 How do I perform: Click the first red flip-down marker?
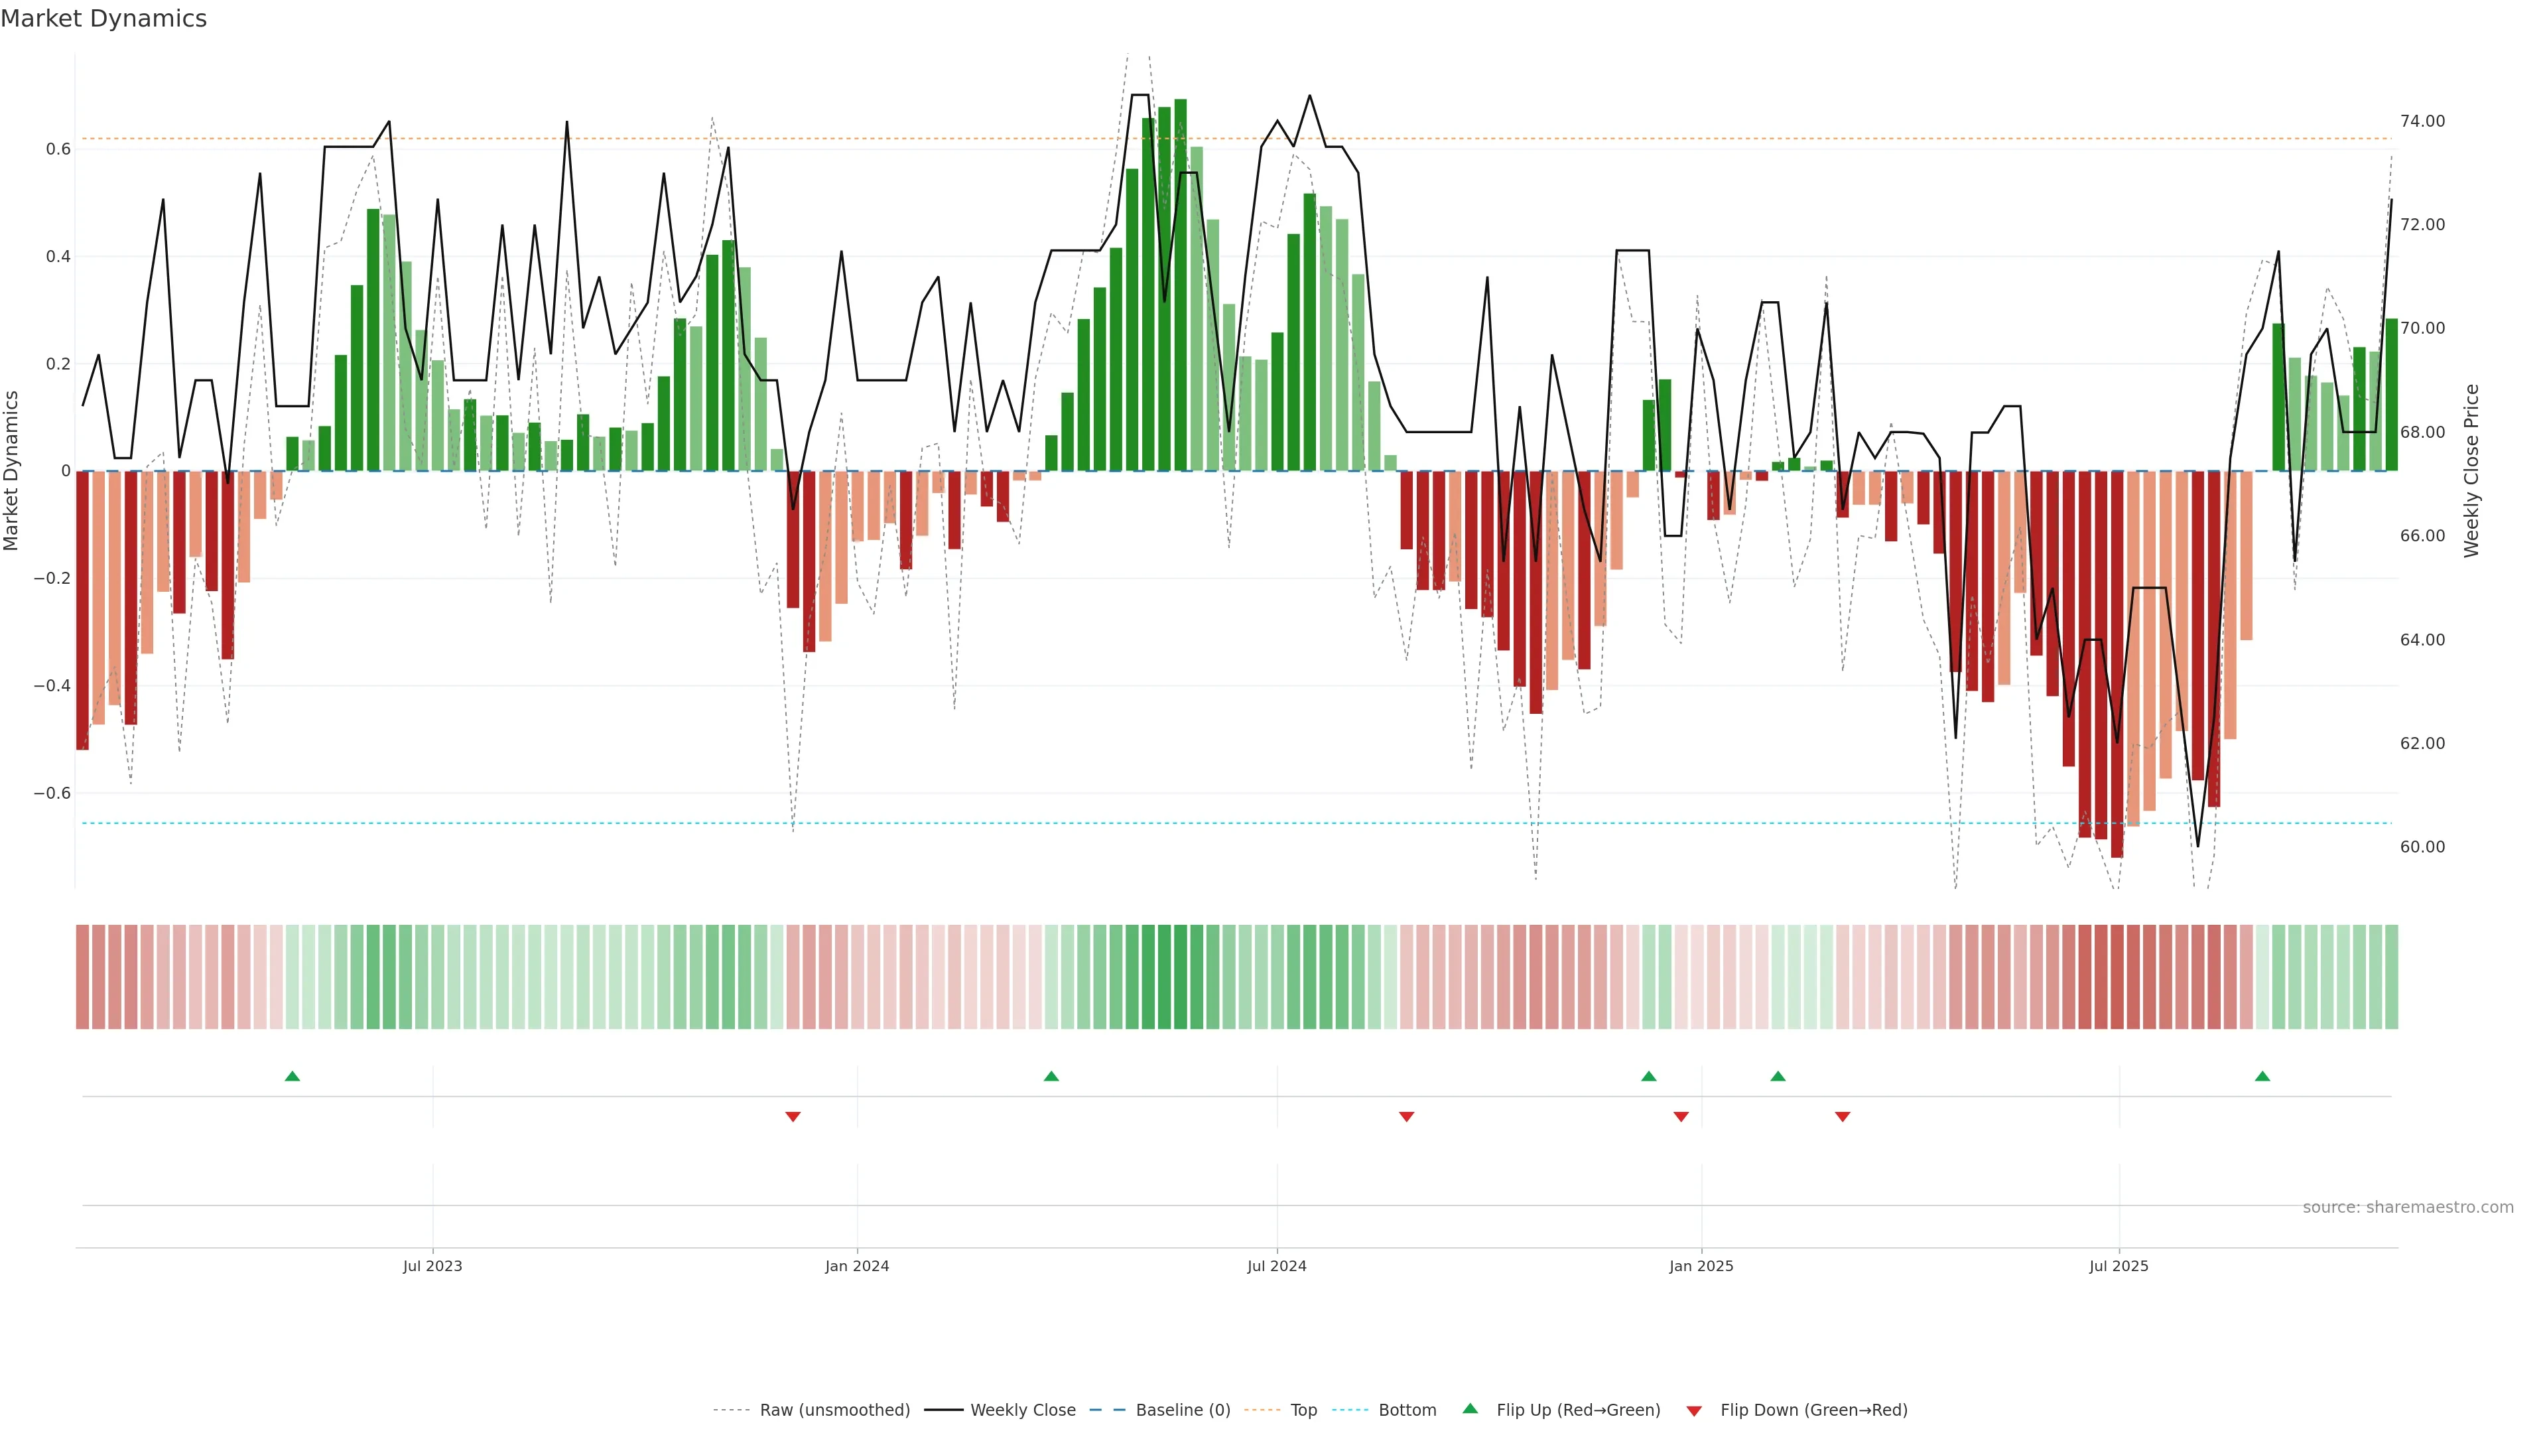point(793,1117)
